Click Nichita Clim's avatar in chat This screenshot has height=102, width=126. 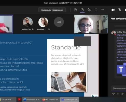pyautogui.click(x=114, y=33)
